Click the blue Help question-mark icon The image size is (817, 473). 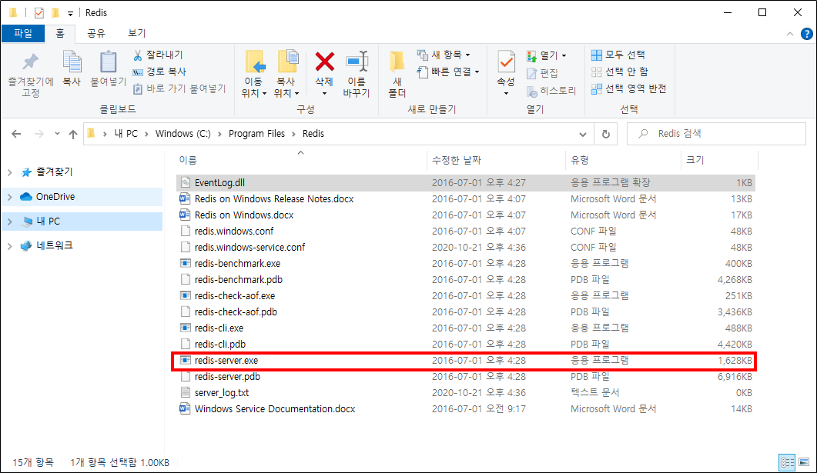(806, 34)
